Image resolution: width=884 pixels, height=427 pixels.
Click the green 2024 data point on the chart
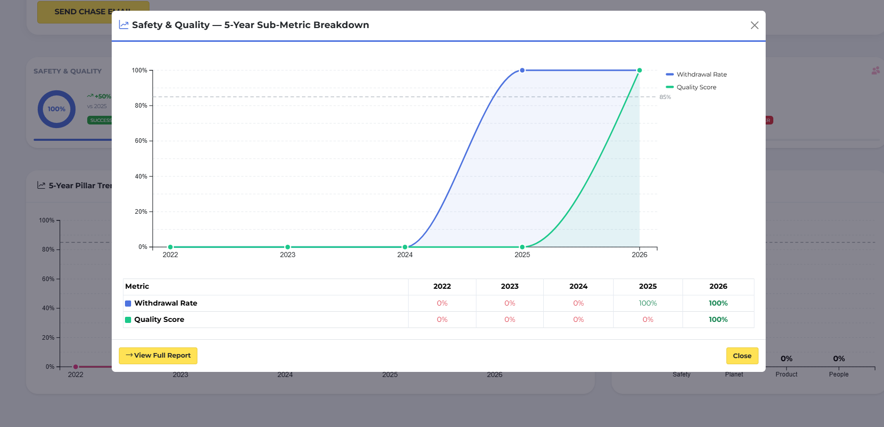coord(405,247)
